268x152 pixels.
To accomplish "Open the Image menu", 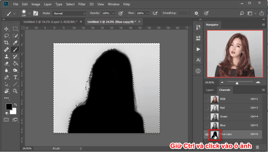I will point(36,4).
